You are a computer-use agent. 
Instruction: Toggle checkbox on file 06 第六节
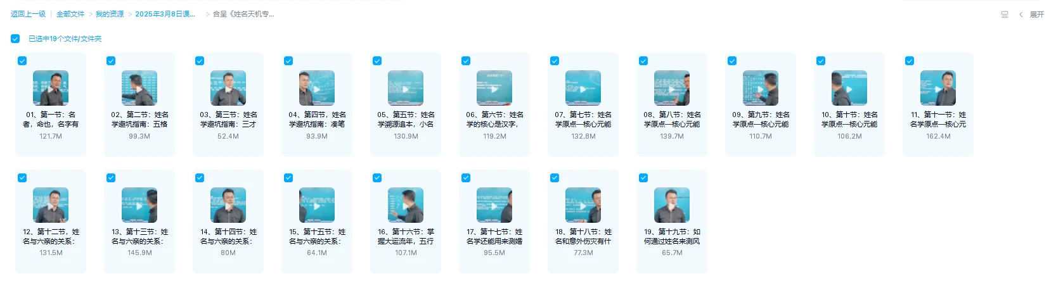466,61
